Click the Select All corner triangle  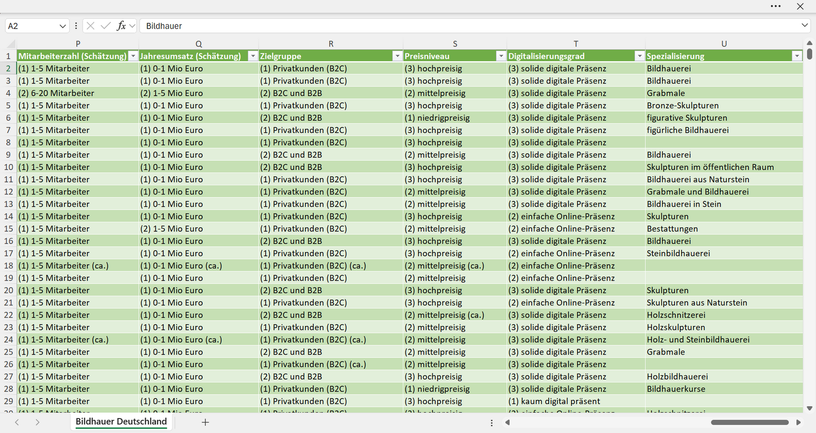tap(11, 44)
